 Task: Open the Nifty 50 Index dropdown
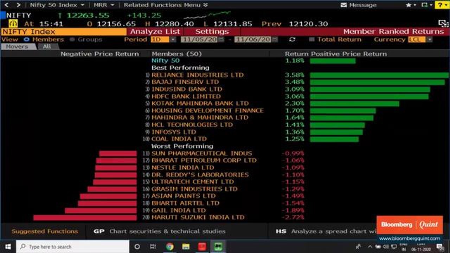click(57, 5)
